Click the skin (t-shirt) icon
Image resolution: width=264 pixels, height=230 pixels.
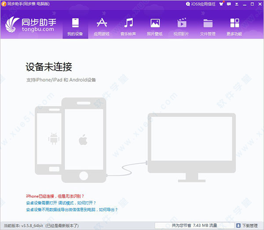221,4
